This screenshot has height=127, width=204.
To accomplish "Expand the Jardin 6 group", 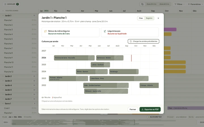I will [3, 94].
